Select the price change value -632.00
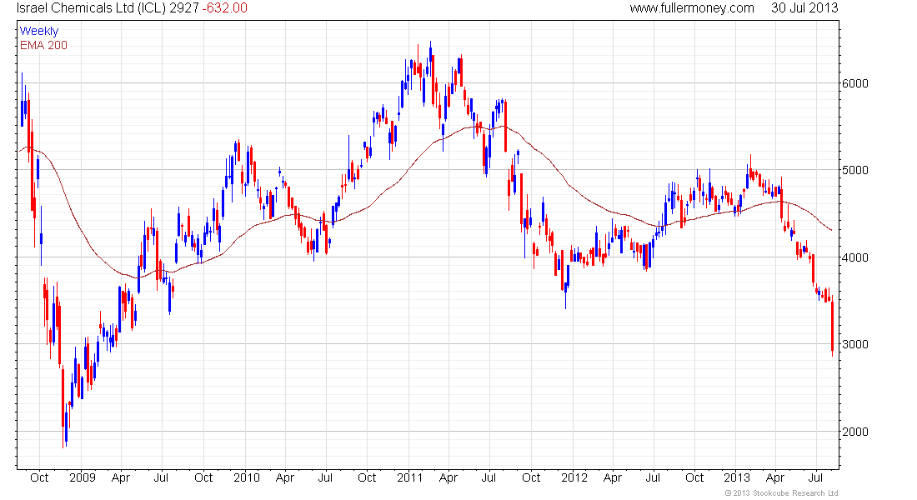The width and height of the screenshot is (917, 500). pyautogui.click(x=224, y=8)
